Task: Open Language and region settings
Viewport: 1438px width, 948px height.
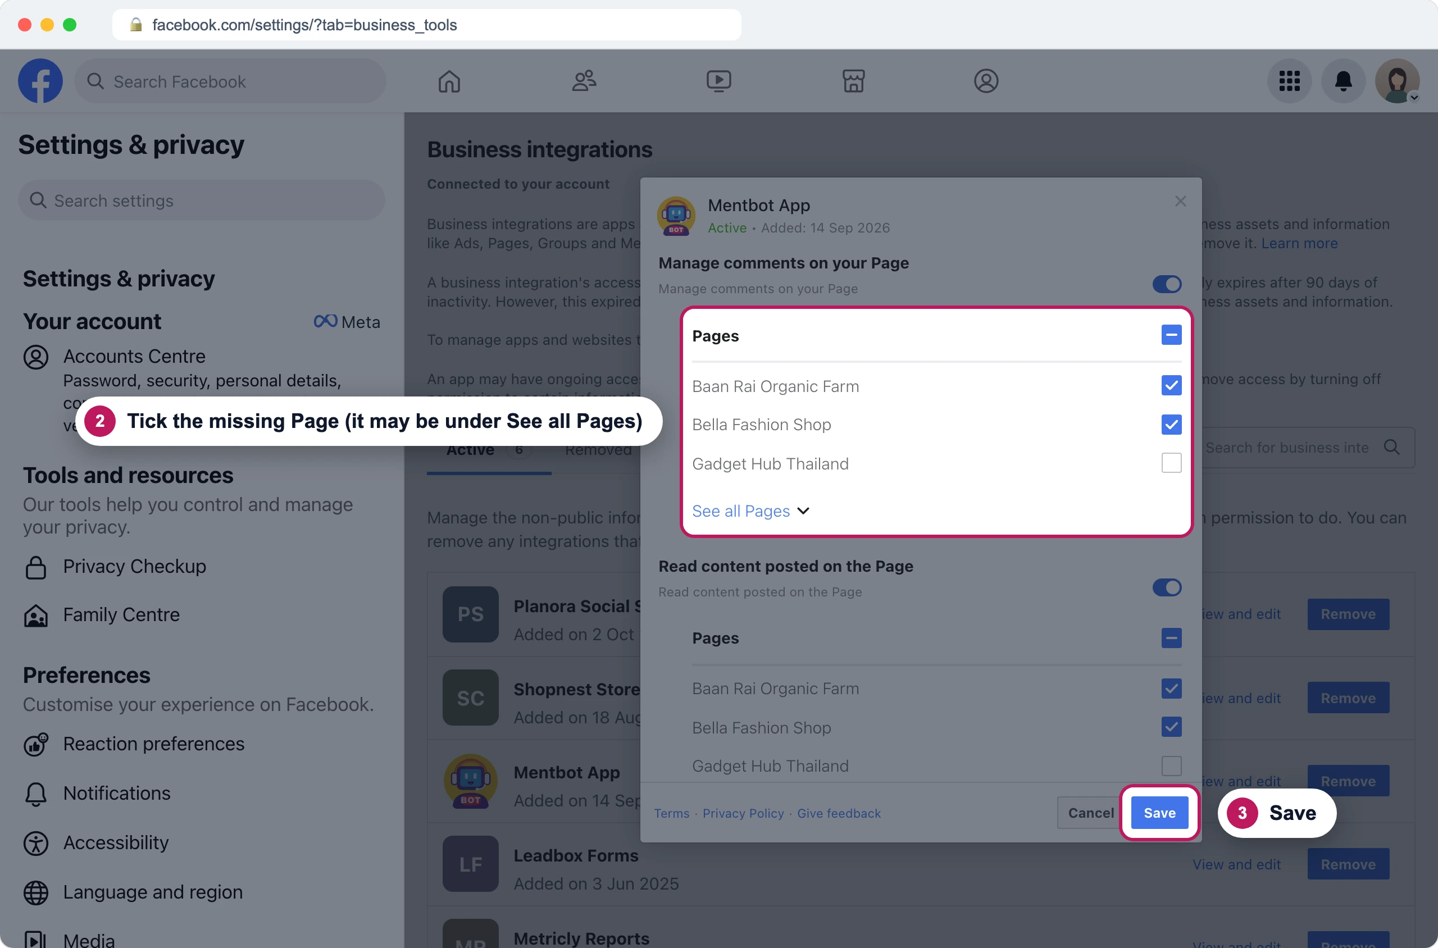Action: tap(152, 892)
